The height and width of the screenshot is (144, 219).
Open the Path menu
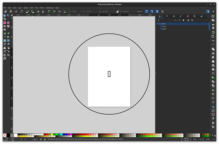coord(32,8)
